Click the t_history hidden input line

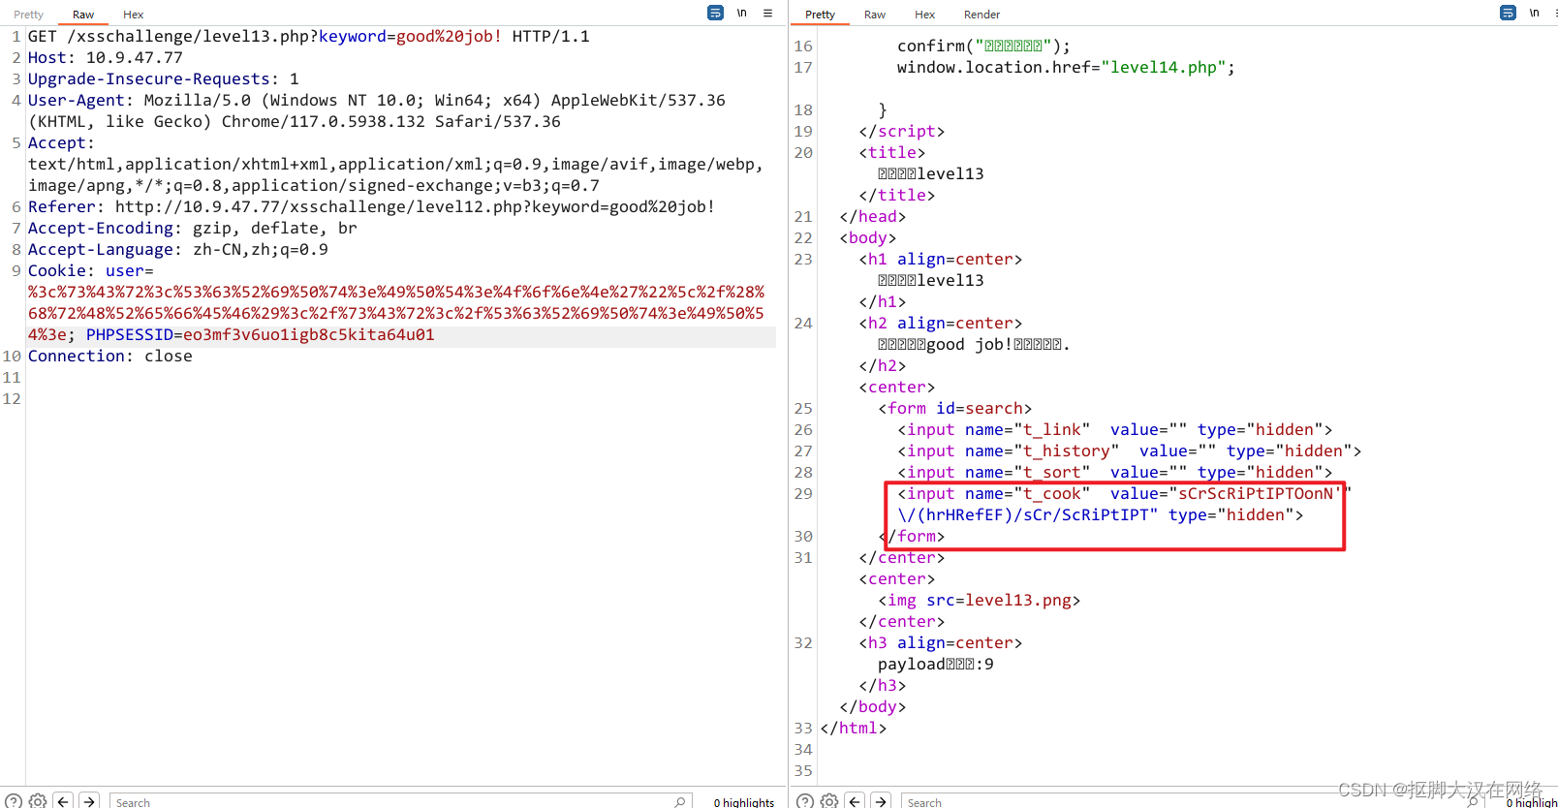[1129, 451]
